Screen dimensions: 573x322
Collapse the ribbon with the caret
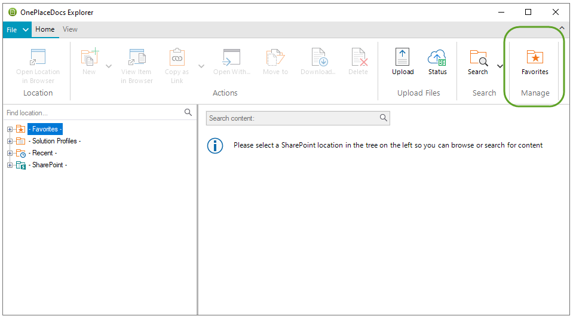[x=562, y=28]
